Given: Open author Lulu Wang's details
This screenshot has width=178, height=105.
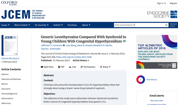Looking at the screenshot, I should click(x=71, y=45).
